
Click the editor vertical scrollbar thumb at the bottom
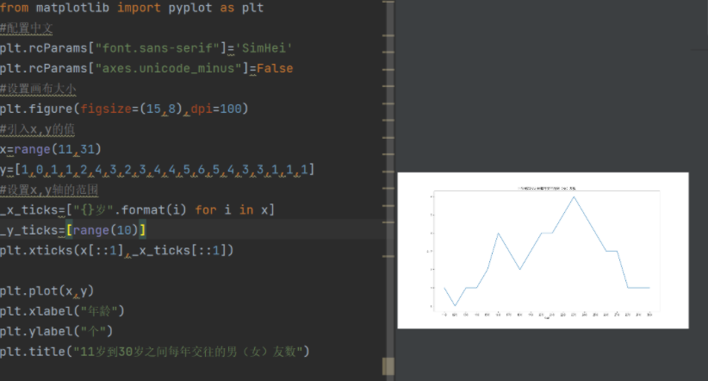point(388,366)
